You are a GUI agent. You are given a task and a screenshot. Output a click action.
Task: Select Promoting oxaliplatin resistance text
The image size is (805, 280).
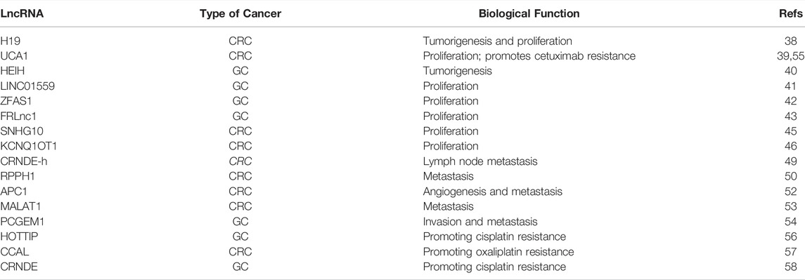click(x=498, y=251)
